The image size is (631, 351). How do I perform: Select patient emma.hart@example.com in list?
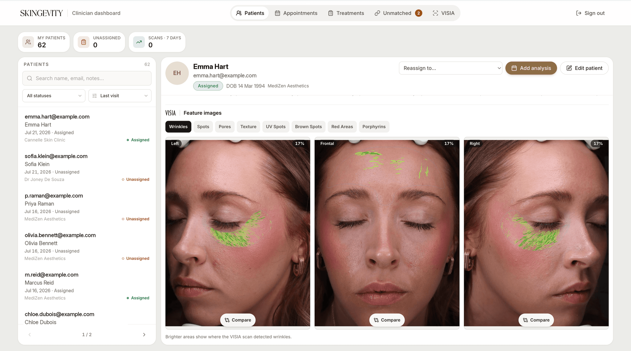click(87, 128)
